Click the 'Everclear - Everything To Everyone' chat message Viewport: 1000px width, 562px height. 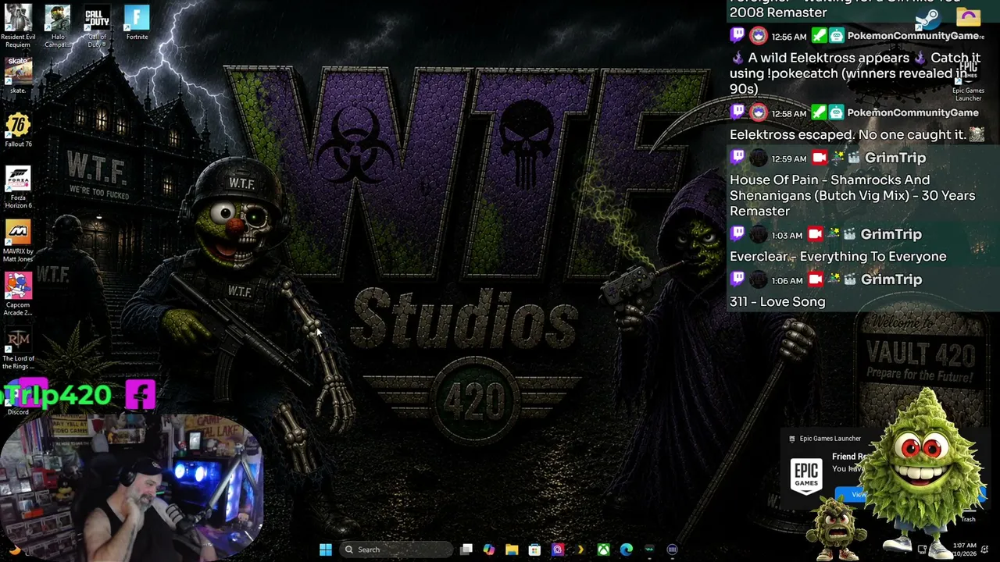click(x=837, y=256)
